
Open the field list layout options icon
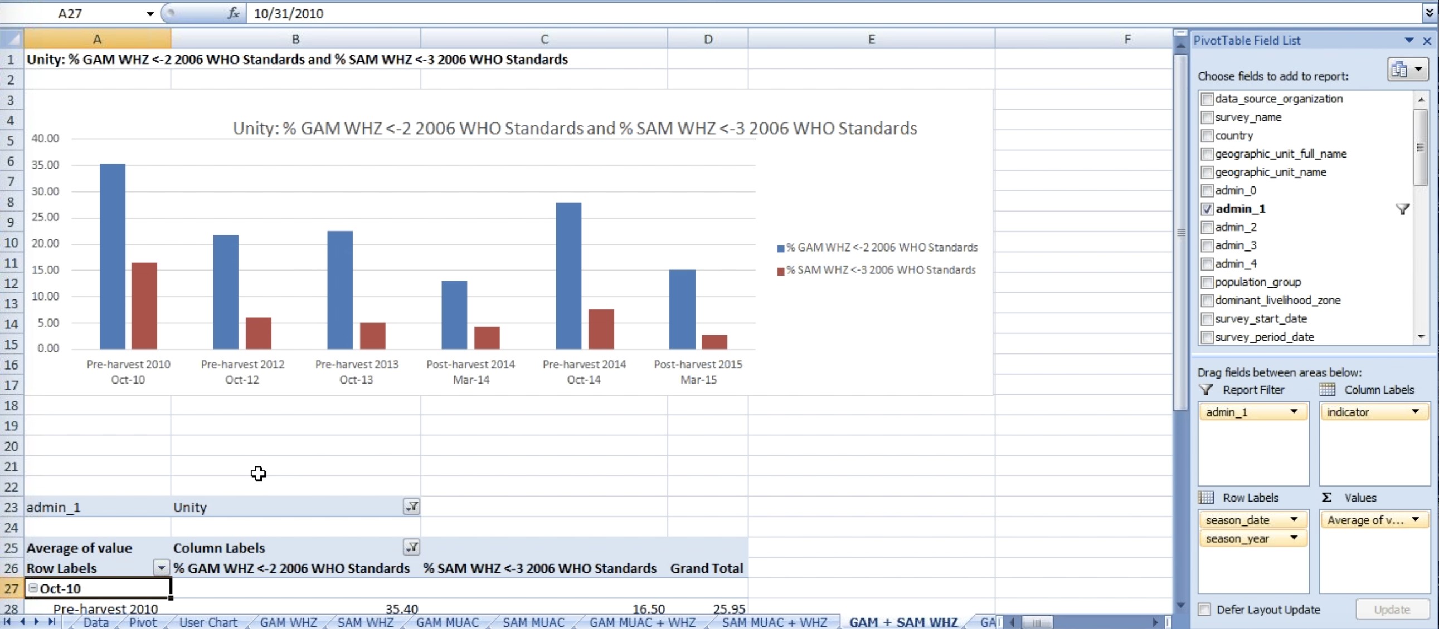coord(1407,70)
